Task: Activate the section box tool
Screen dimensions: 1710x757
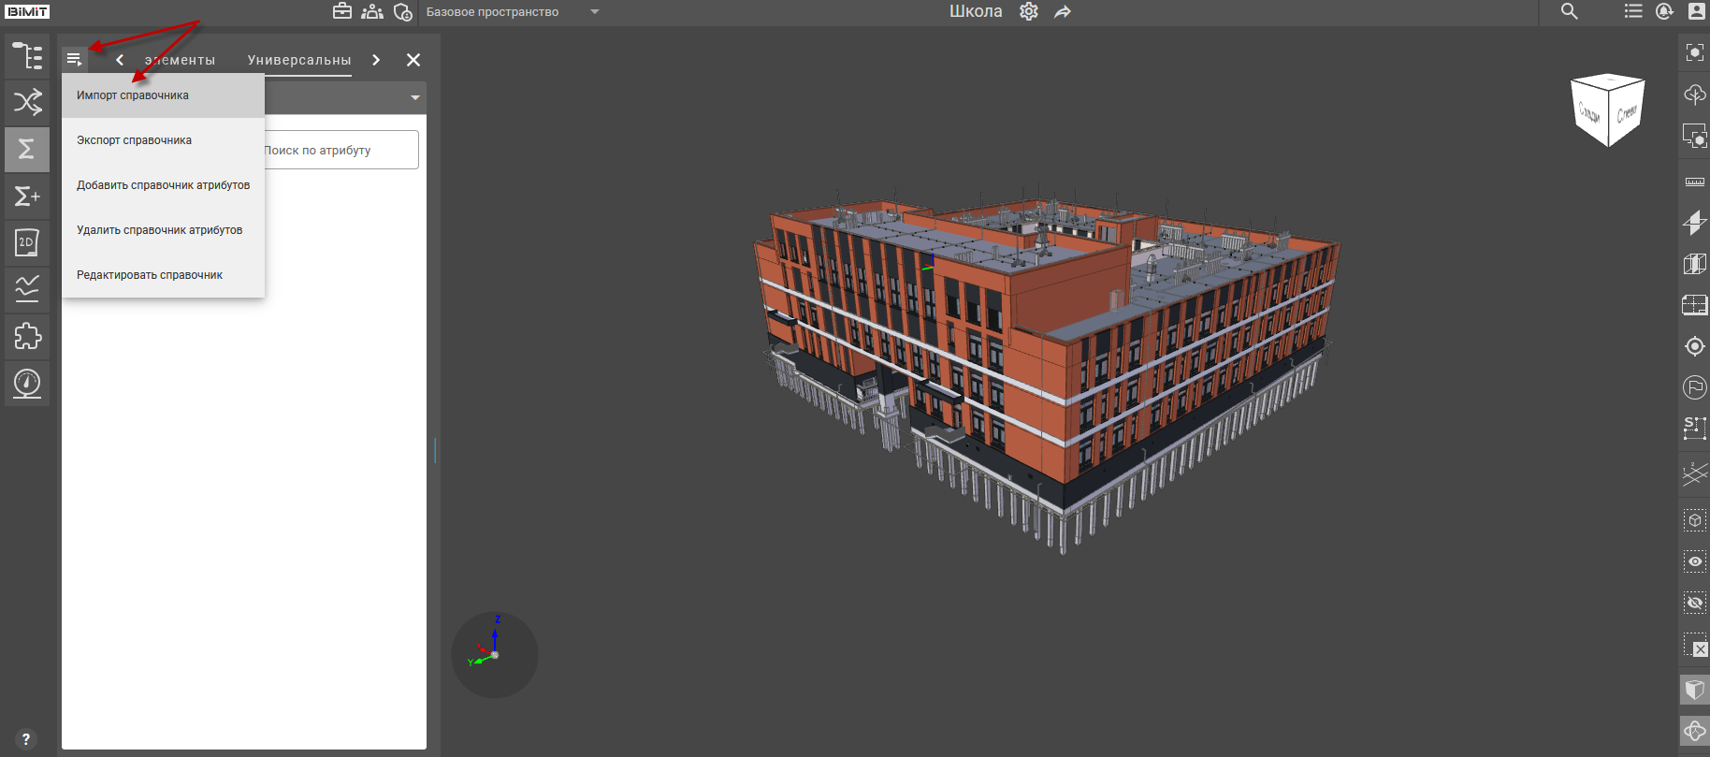Action: click(1695, 264)
